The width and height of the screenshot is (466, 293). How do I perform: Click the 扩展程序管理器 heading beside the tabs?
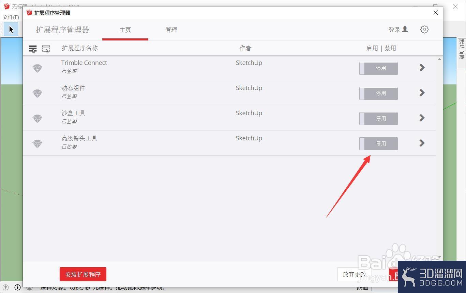pyautogui.click(x=63, y=30)
